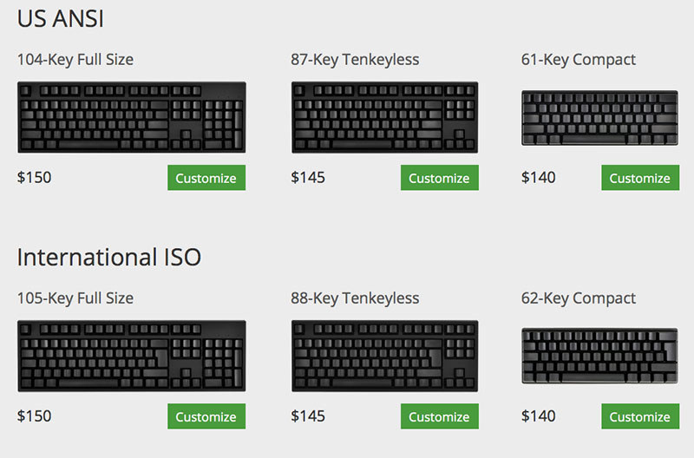Select the 104-Key Full Size keyboard image
694x458 pixels.
(x=131, y=117)
